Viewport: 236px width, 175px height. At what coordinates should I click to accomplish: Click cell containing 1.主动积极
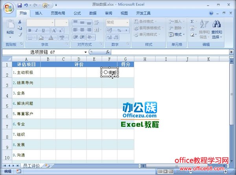26,73
